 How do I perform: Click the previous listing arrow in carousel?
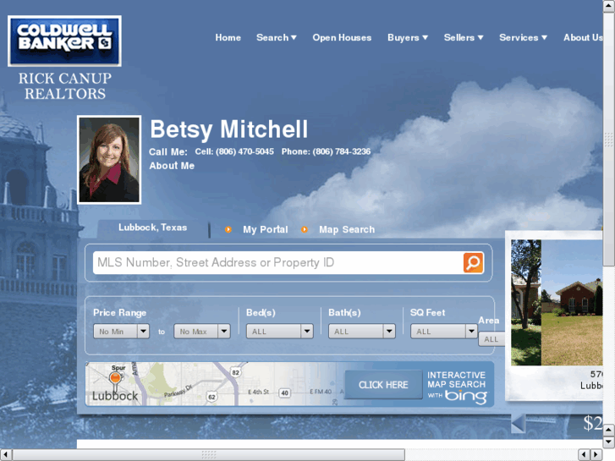click(518, 424)
